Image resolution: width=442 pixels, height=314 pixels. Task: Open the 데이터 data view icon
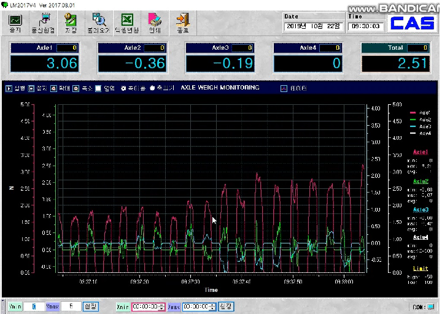(x=284, y=88)
